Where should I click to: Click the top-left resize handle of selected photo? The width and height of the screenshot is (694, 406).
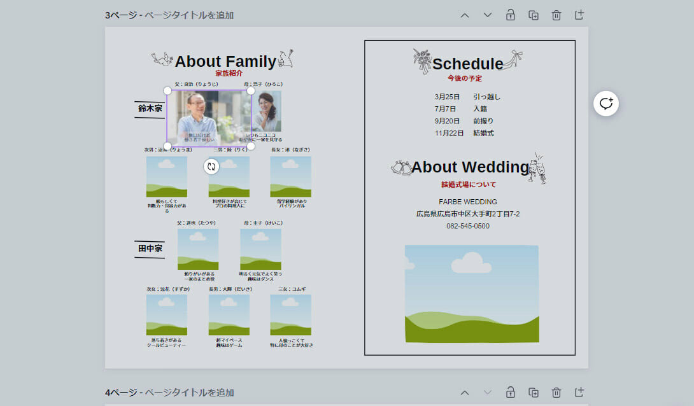tap(167, 91)
